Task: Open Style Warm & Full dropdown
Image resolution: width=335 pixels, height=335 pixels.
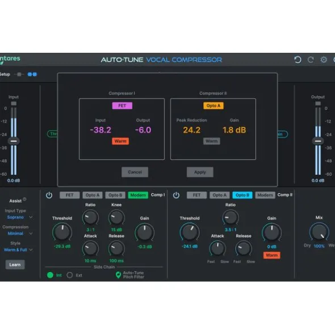Action: point(18,250)
